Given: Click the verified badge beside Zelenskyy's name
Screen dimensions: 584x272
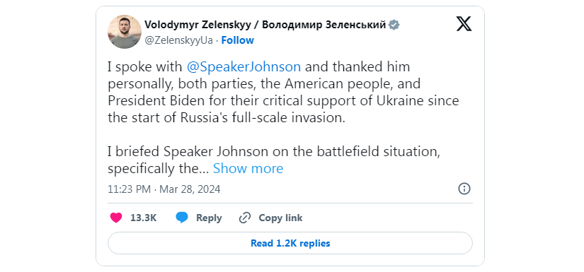Looking at the screenshot, I should 394,25.
